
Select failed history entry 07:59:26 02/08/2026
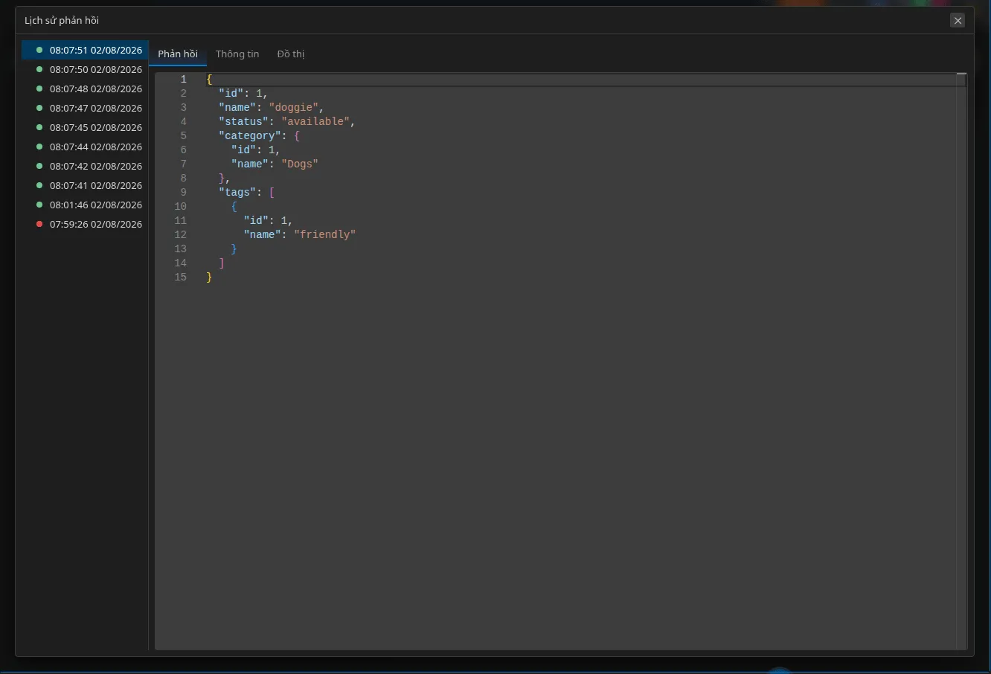click(x=85, y=224)
